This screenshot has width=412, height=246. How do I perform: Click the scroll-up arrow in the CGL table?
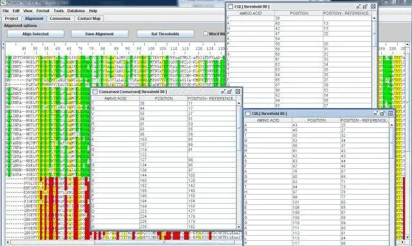pyautogui.click(x=374, y=18)
